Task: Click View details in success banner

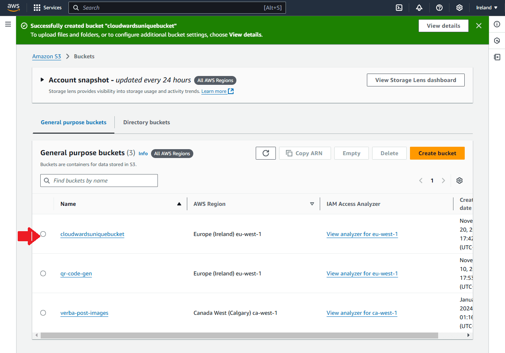Action: 443,26
